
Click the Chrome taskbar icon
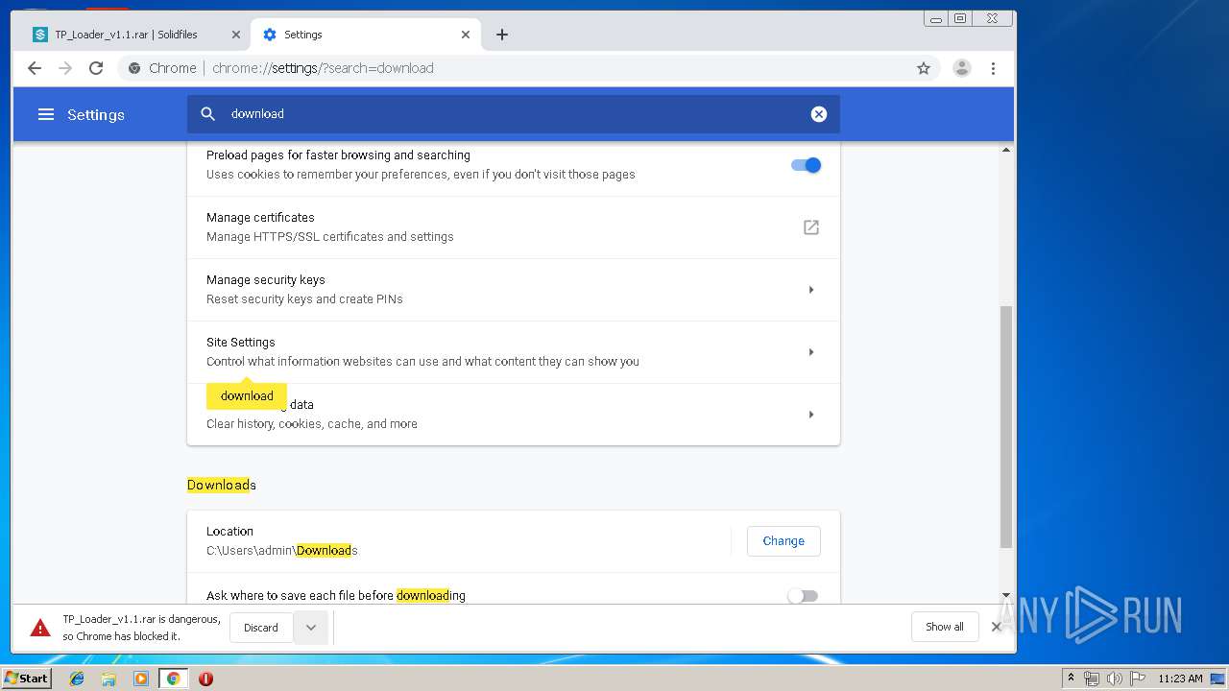(174, 679)
